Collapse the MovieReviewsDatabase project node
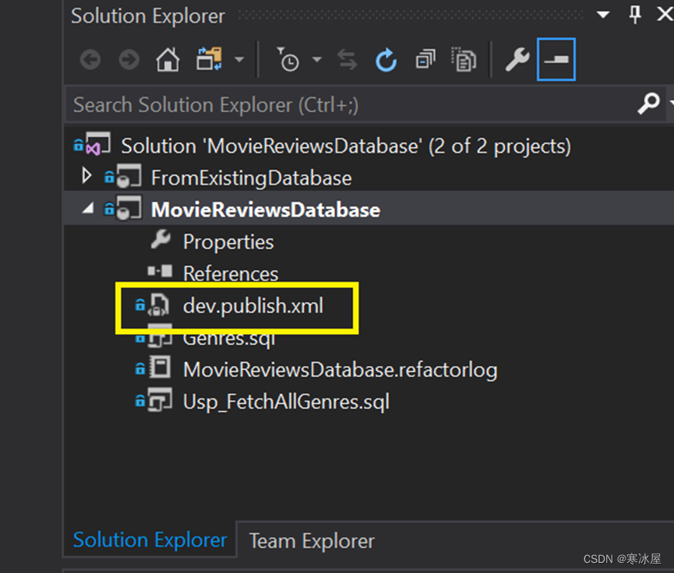This screenshot has height=573, width=674. pyautogui.click(x=86, y=209)
